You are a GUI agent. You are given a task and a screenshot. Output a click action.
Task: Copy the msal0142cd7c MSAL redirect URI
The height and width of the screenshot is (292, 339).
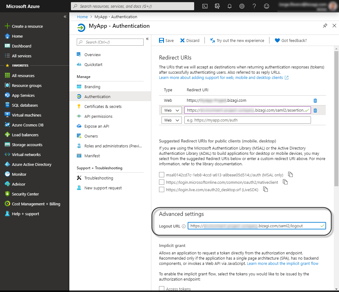(x=290, y=174)
